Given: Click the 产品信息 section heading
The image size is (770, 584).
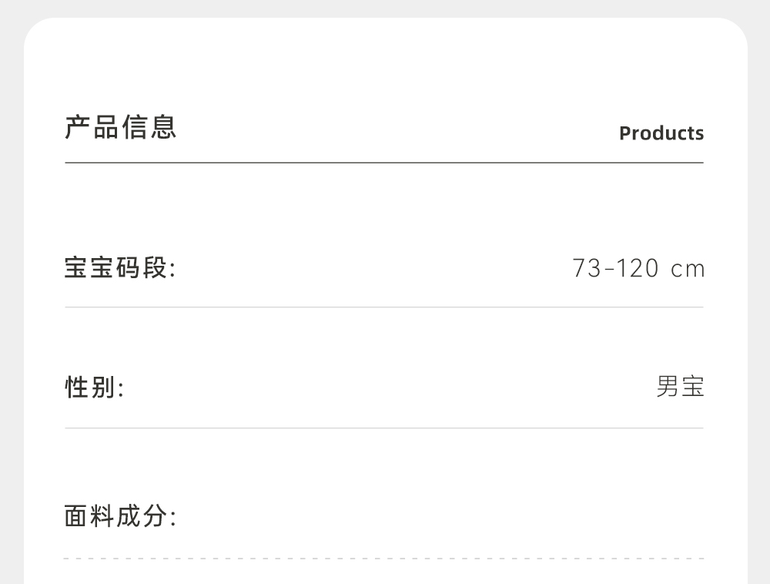Looking at the screenshot, I should click(x=121, y=127).
